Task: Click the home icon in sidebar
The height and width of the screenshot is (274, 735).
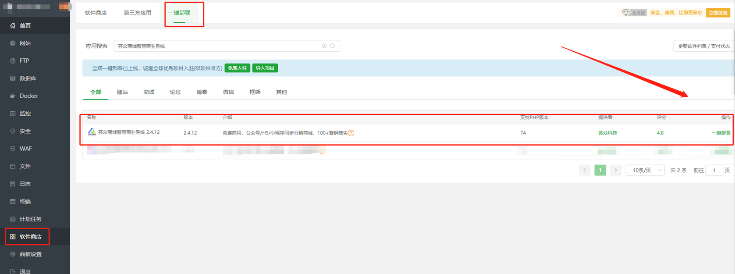Action: click(x=13, y=26)
